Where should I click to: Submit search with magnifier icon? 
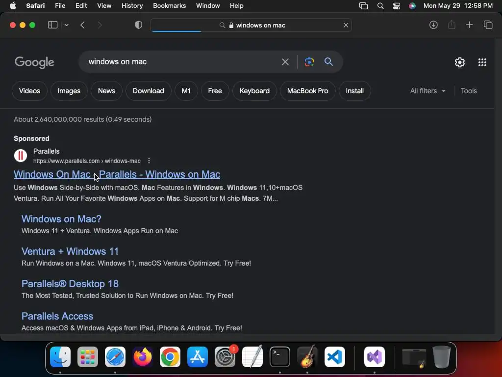pos(328,61)
